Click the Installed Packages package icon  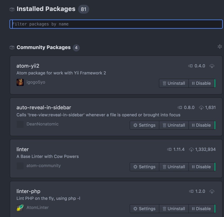[x=12, y=9]
